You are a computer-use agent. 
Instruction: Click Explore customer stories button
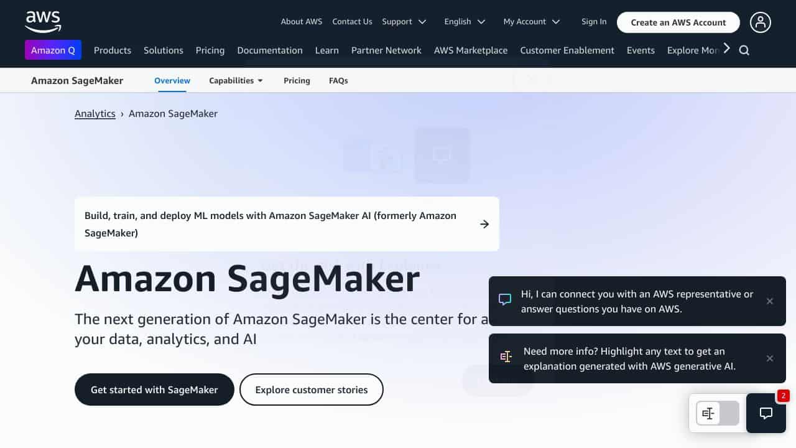coord(312,390)
